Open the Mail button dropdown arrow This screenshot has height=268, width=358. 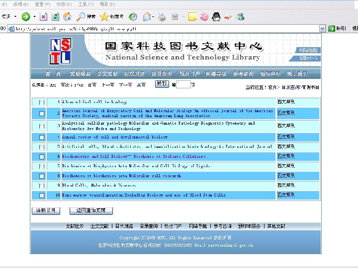point(153,17)
